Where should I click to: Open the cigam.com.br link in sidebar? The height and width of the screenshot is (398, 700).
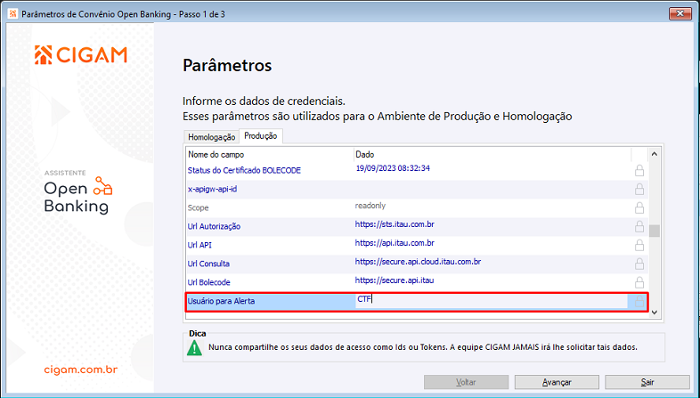[81, 370]
